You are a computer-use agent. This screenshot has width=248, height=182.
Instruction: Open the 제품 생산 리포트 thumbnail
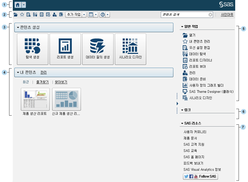point(35,99)
